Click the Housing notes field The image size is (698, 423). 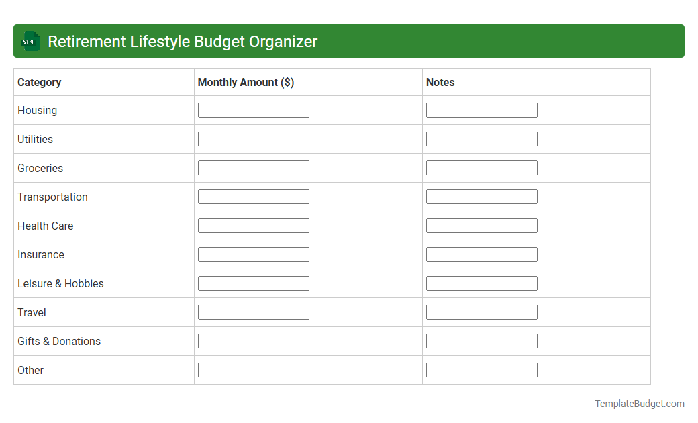click(x=481, y=109)
